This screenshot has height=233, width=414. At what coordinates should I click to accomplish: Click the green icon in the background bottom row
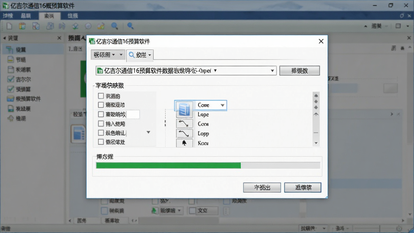154,210
